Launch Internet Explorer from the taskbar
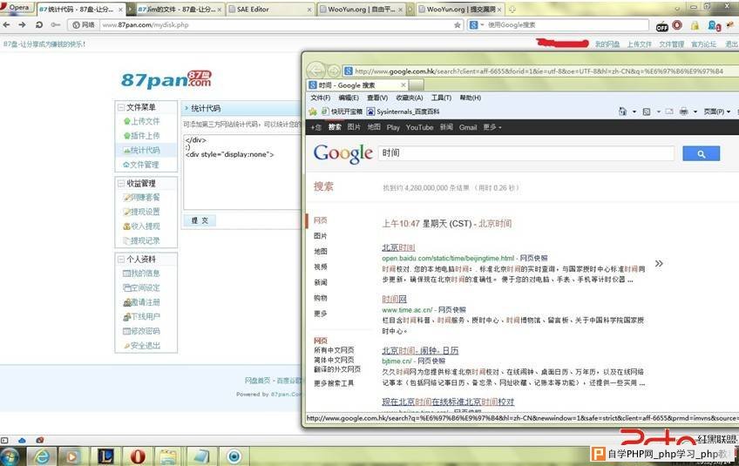739x466 pixels. [x=42, y=456]
